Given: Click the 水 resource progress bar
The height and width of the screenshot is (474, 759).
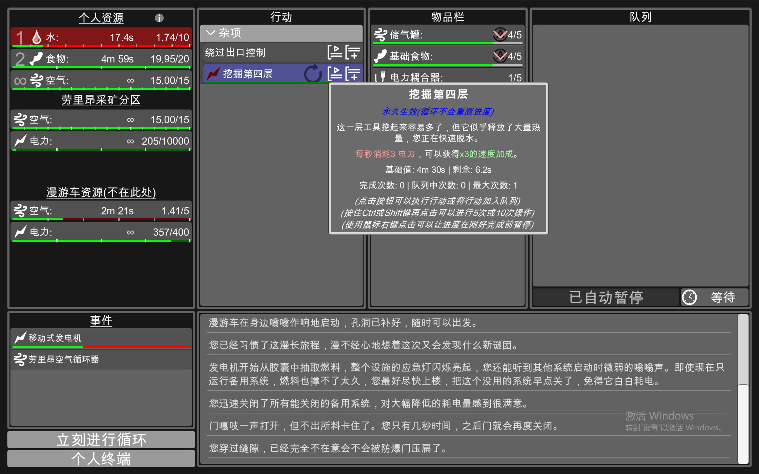Looking at the screenshot, I should coord(101,45).
